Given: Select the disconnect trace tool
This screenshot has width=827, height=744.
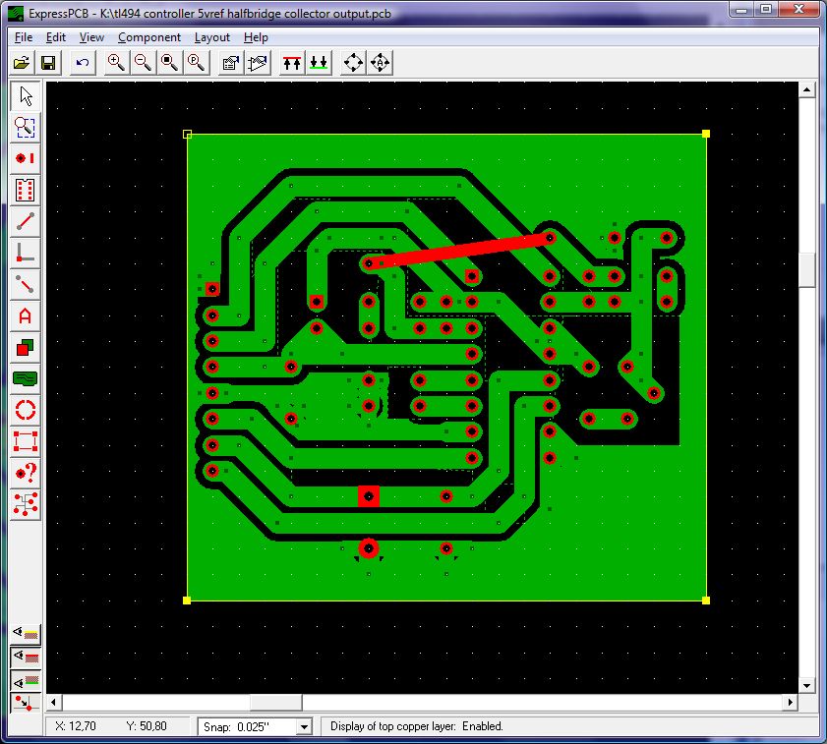Looking at the screenshot, I should pos(26,284).
